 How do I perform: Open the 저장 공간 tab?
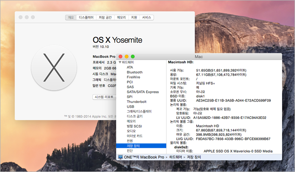pos(105,17)
